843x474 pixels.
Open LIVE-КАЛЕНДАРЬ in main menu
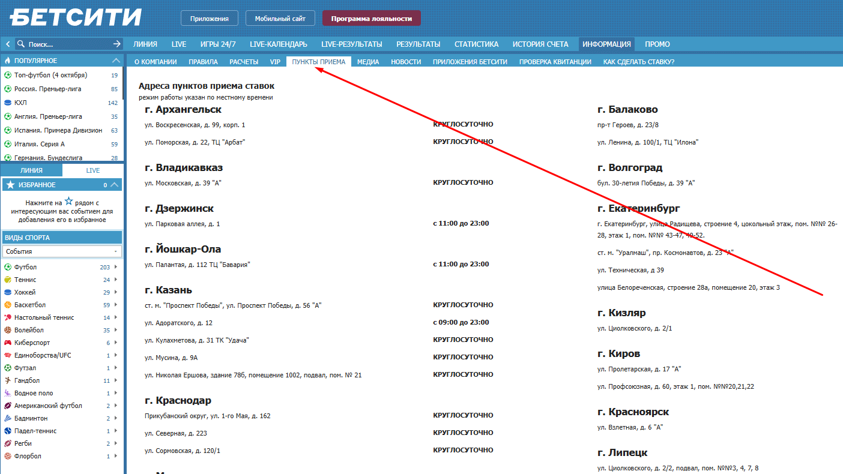pyautogui.click(x=279, y=44)
